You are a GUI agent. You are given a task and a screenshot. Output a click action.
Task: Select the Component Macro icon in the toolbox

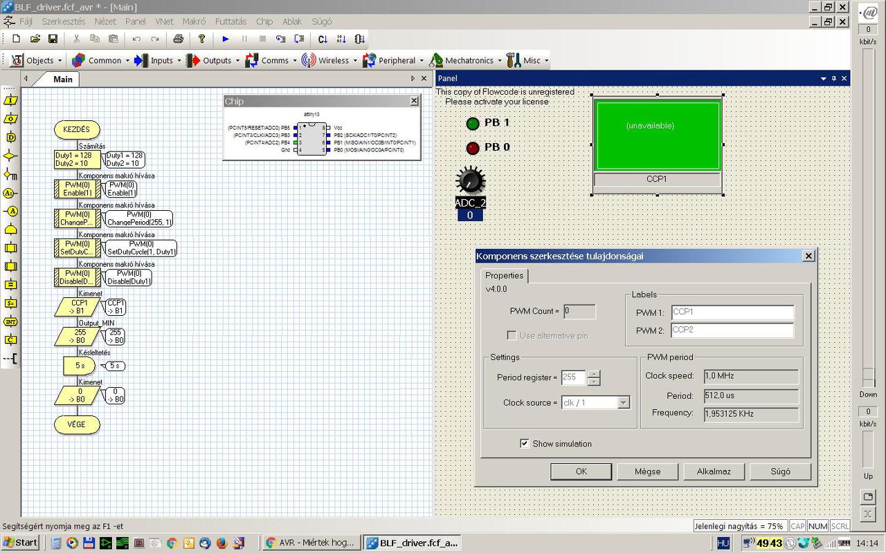(10, 266)
